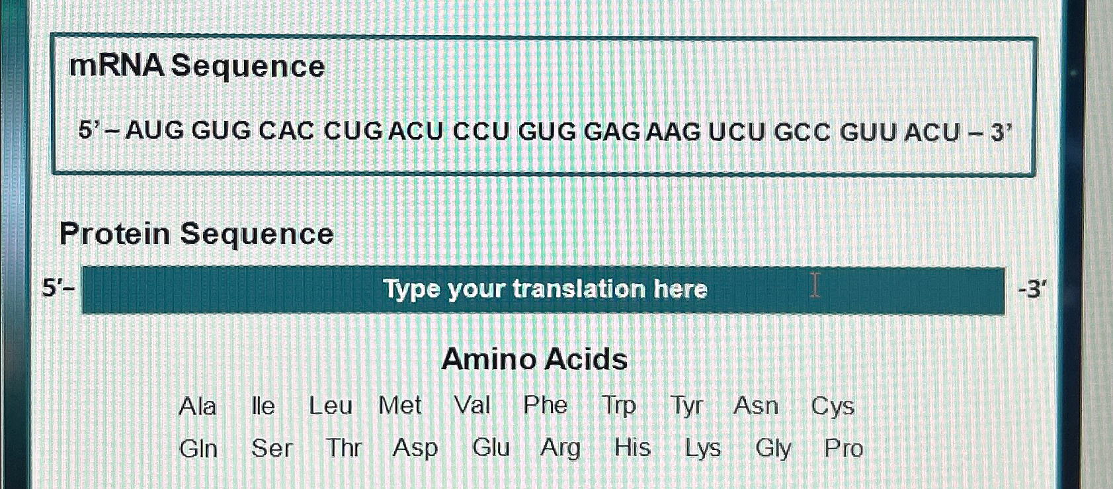Select the Ile amino acid

click(x=263, y=406)
